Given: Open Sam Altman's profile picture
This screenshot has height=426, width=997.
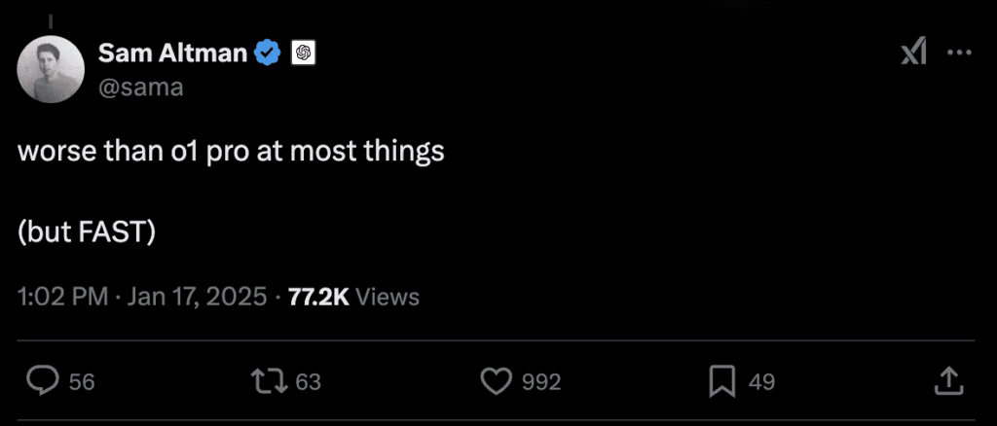Looking at the screenshot, I should click(52, 69).
